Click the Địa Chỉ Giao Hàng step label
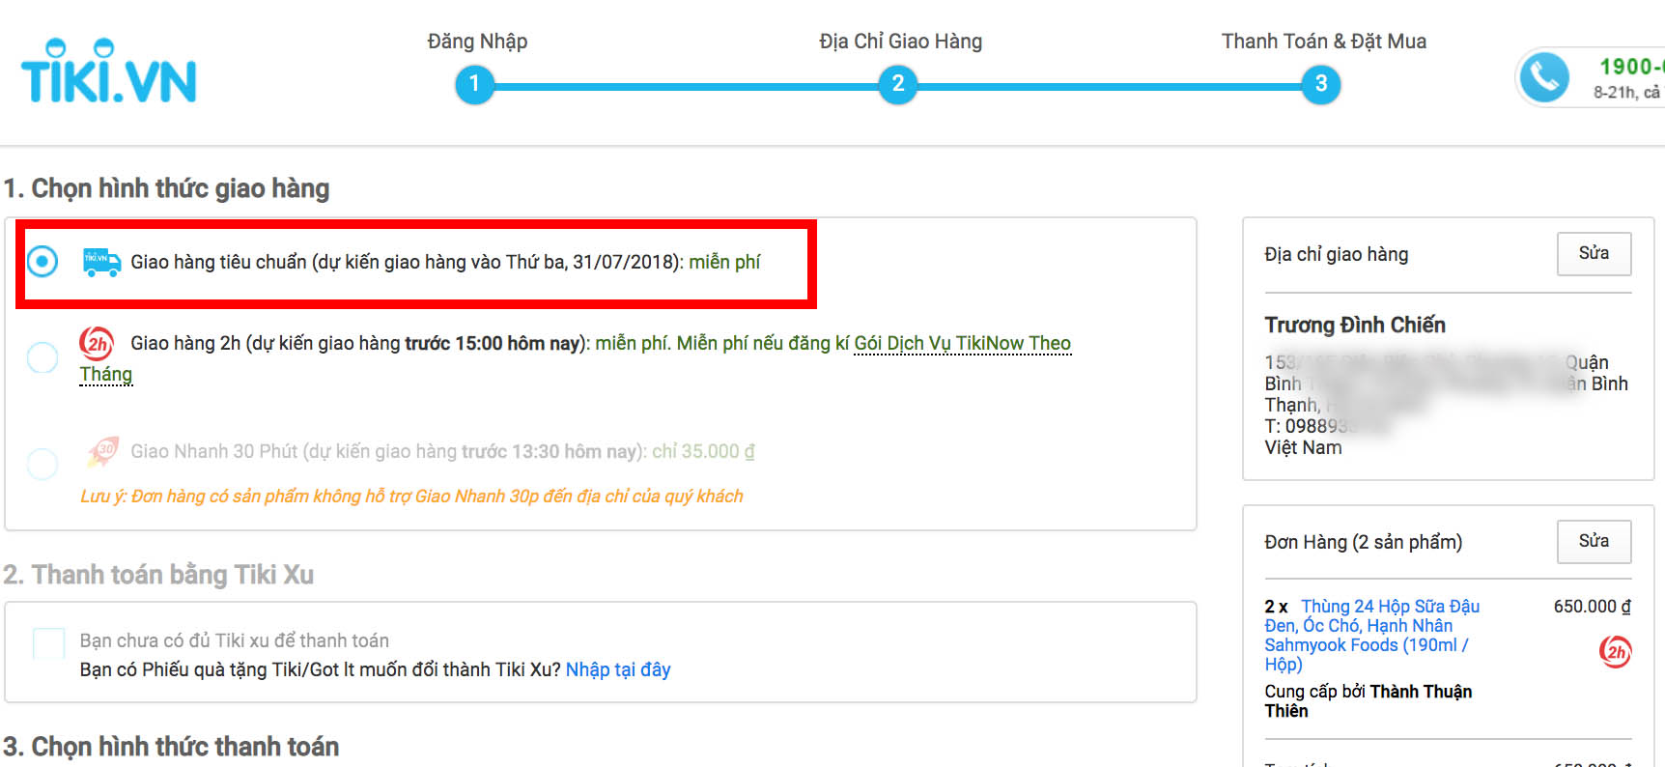The width and height of the screenshot is (1665, 767). coord(900,41)
